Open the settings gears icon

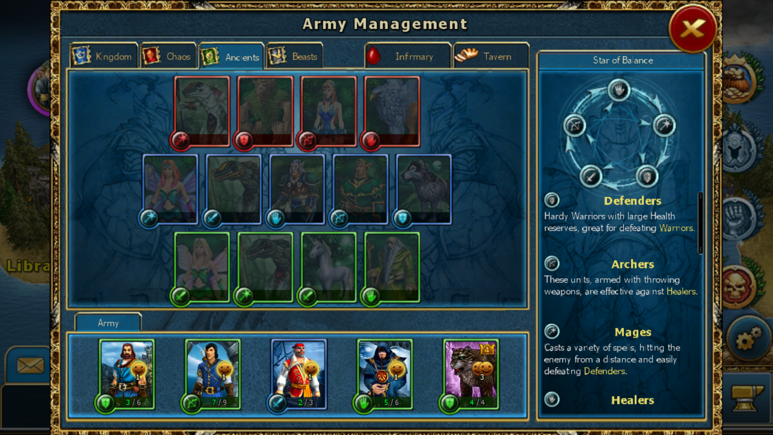[x=748, y=338]
